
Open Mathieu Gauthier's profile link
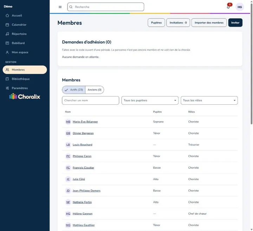84,225
